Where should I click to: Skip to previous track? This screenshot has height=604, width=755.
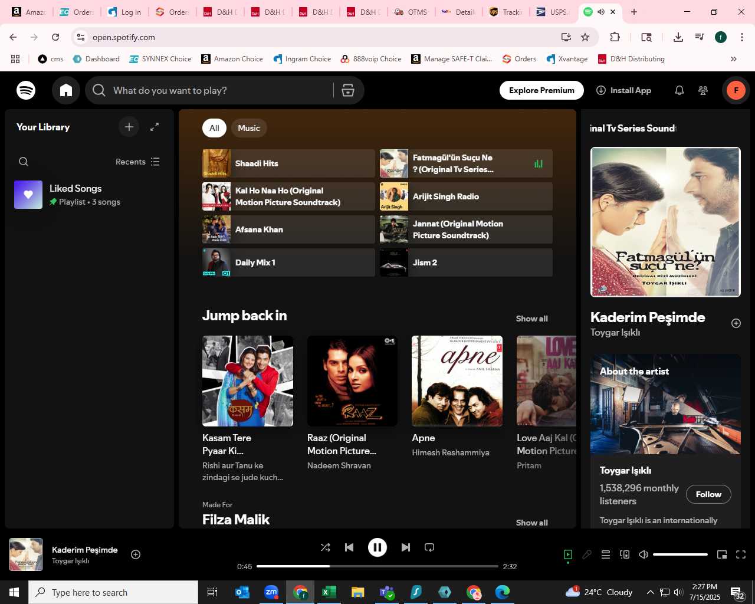tap(349, 547)
